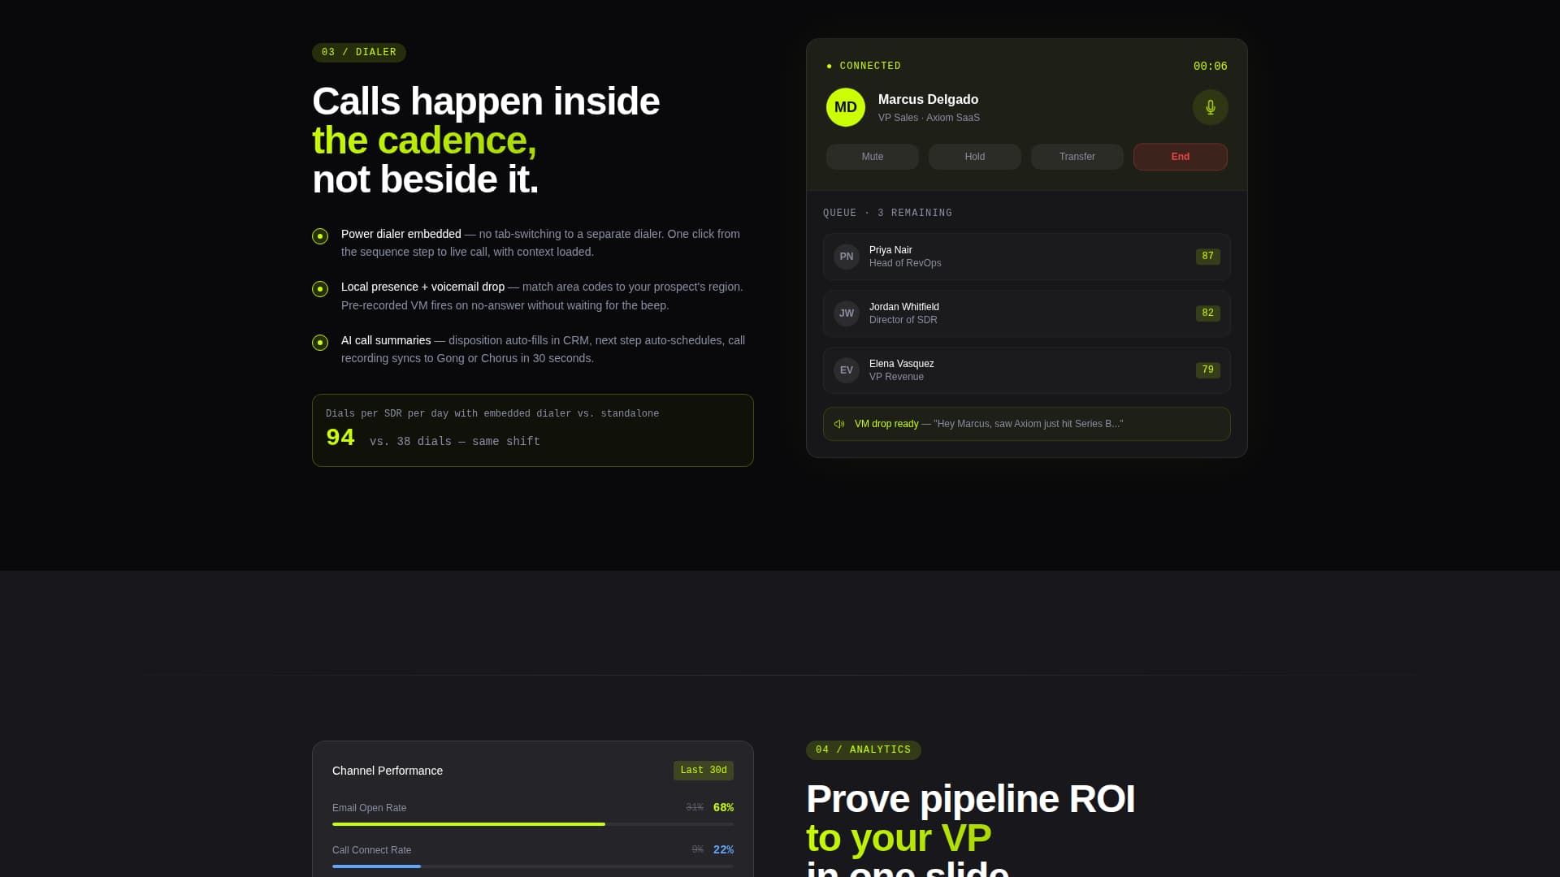1560x877 pixels.
Task: Select Marcus Delgado's MD avatar
Action: (846, 106)
